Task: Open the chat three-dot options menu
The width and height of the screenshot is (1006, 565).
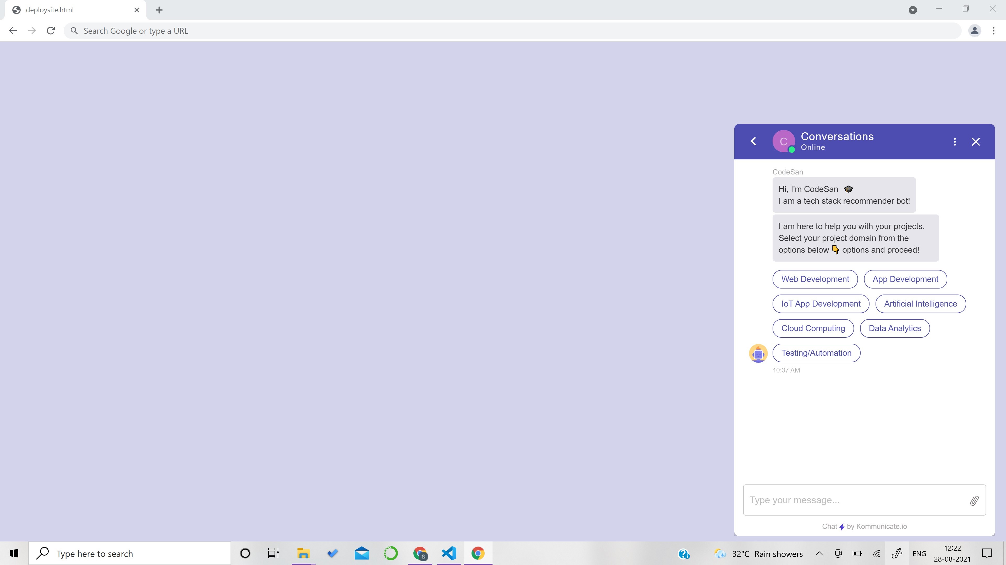Action: pos(955,142)
